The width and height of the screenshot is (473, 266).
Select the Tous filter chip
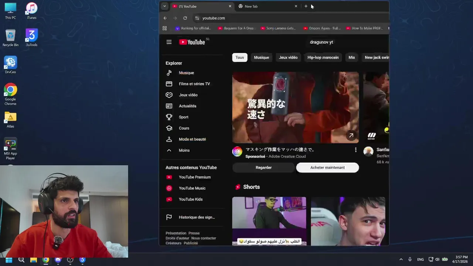click(240, 57)
